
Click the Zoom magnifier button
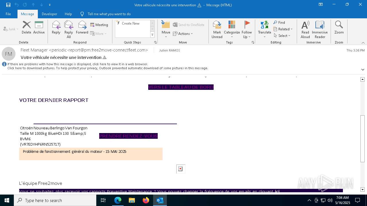coord(339,27)
